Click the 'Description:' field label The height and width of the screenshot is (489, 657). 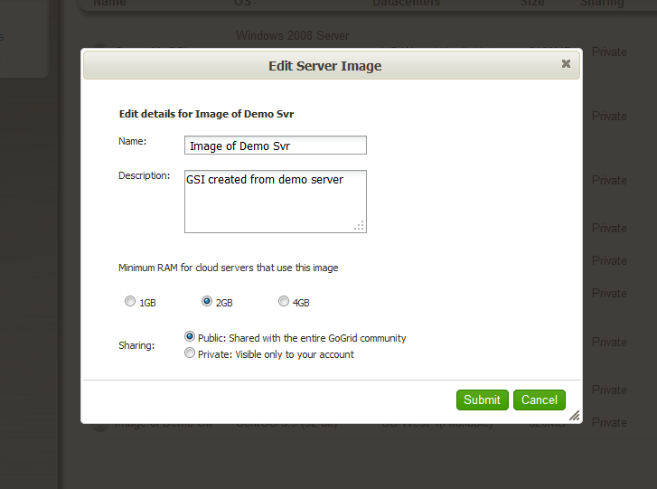pyautogui.click(x=144, y=175)
